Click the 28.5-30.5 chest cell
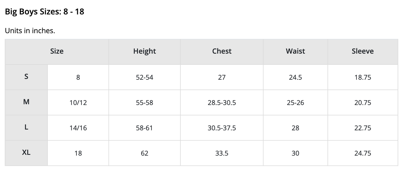The height and width of the screenshot is (170, 402). pyautogui.click(x=222, y=103)
